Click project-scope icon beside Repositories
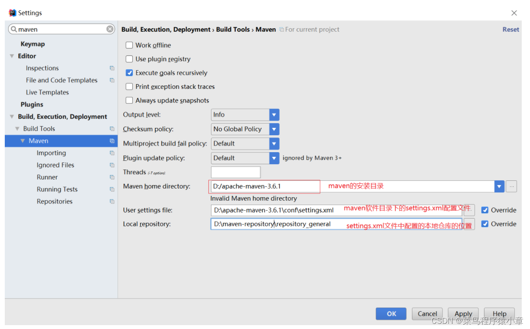The image size is (530, 329). 112,202
